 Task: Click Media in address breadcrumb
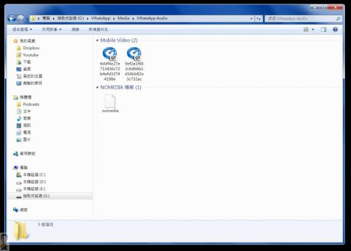pyautogui.click(x=123, y=18)
